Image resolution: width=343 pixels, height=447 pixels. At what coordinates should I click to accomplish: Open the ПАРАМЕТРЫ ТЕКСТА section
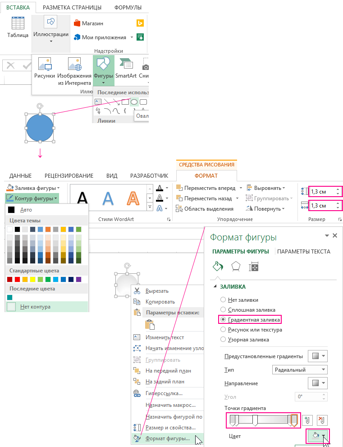304,251
